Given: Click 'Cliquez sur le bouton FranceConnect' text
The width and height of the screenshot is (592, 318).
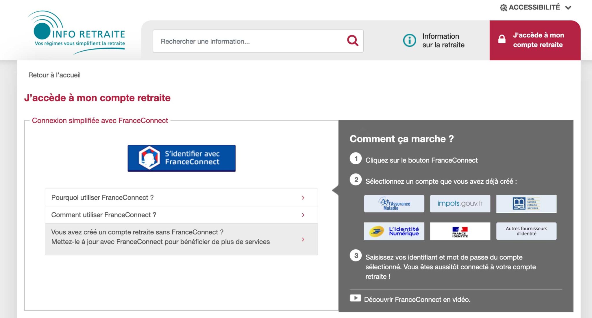Looking at the screenshot, I should coord(421,160).
